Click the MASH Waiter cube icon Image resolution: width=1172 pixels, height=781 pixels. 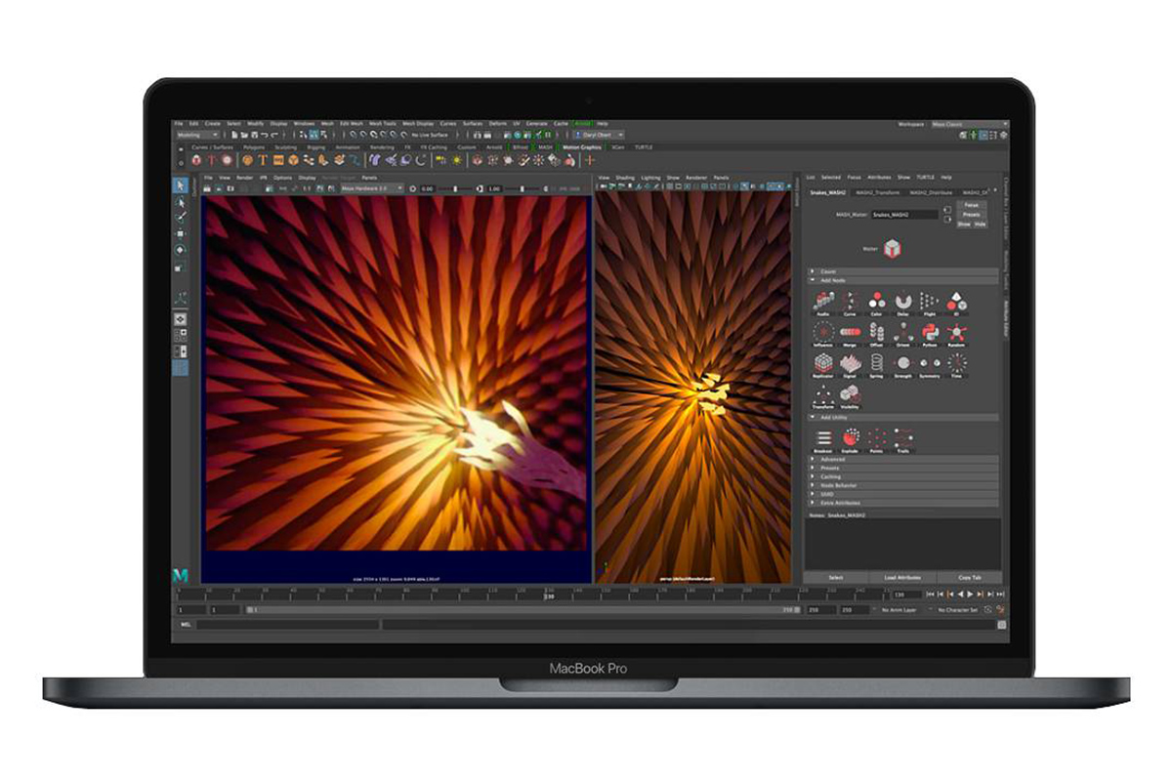click(x=892, y=248)
